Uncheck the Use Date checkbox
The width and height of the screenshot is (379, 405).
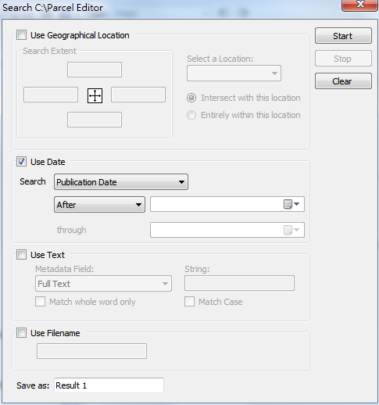(21, 162)
